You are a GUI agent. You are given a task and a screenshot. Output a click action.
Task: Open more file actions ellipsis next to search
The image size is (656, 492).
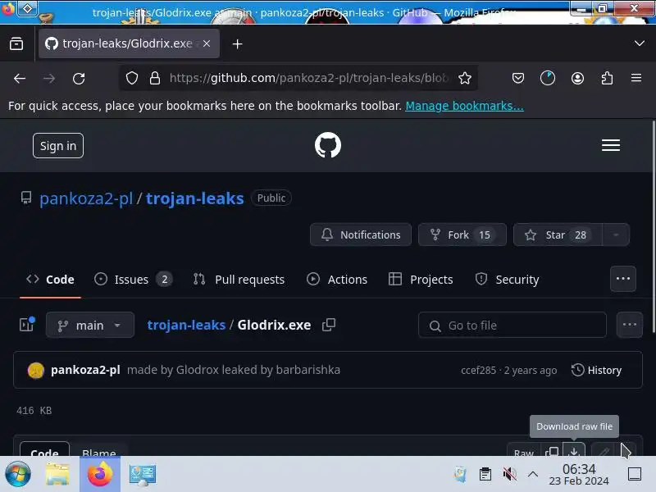[x=629, y=325]
